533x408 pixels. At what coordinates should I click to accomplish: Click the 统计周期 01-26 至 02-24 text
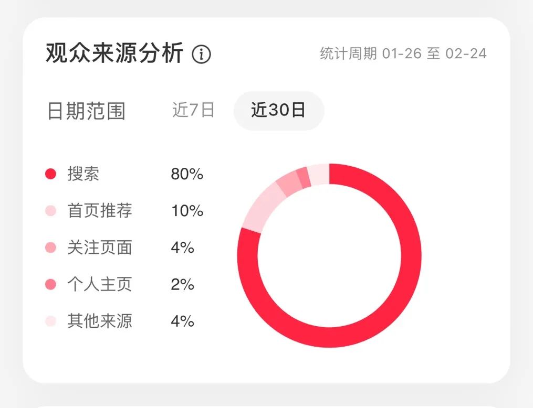point(403,53)
